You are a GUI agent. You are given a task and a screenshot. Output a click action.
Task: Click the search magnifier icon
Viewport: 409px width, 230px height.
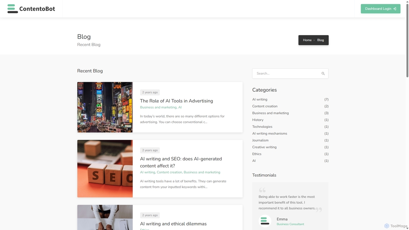coord(323,73)
